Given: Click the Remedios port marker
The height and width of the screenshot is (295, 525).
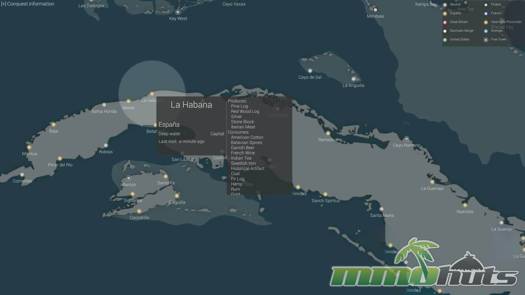Looking at the screenshot, I should click(328, 133).
